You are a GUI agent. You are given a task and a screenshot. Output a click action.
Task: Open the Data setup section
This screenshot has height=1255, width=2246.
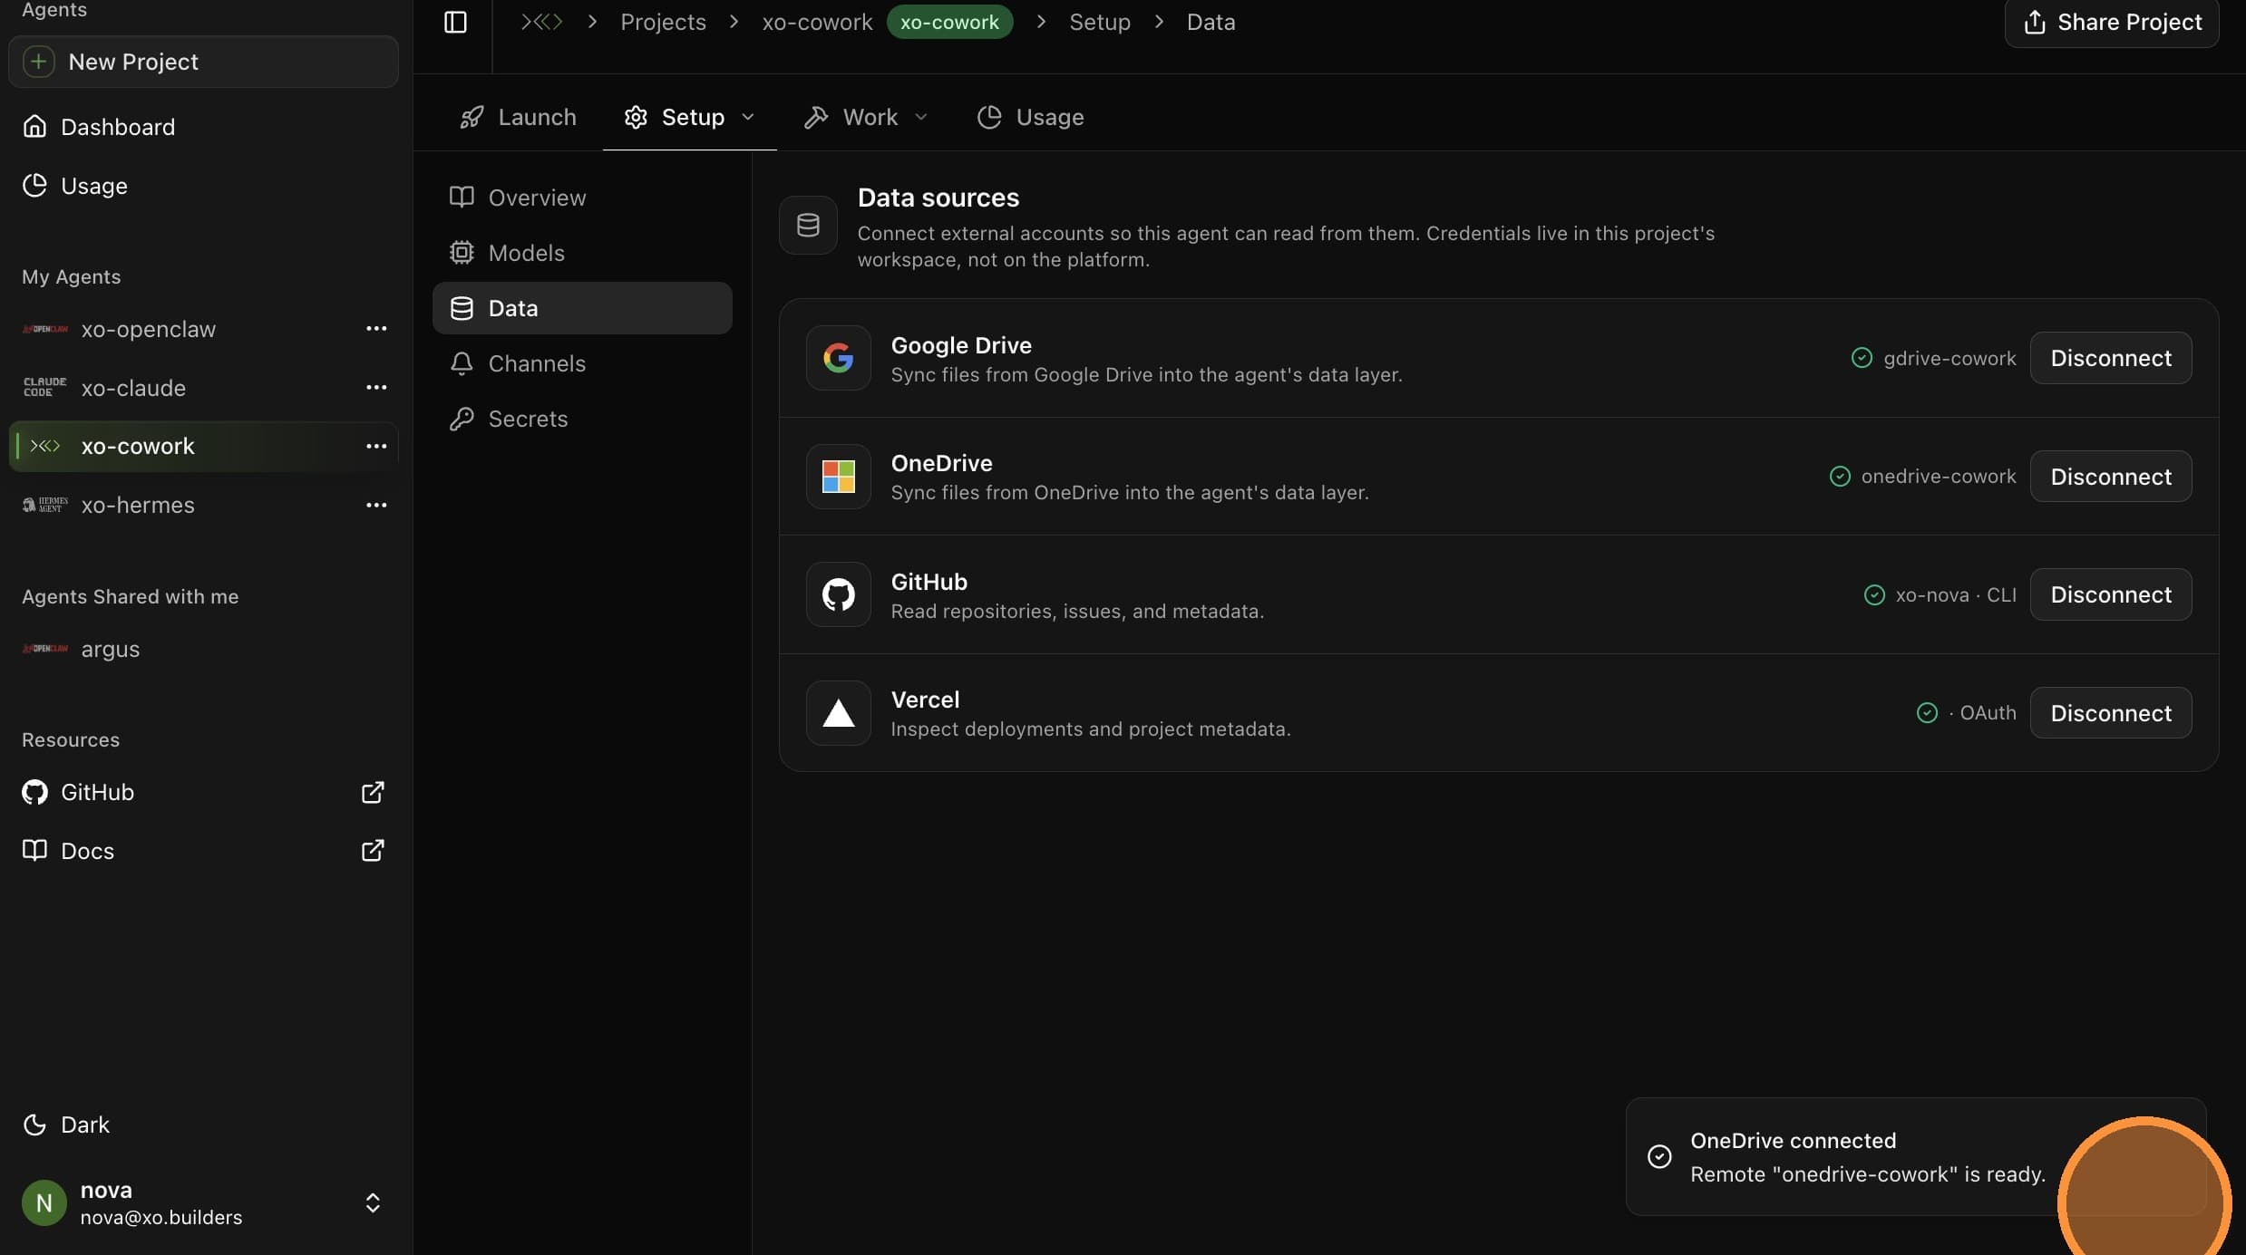click(x=582, y=308)
